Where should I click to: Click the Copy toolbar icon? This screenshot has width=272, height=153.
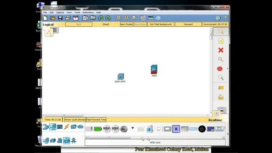click(x=85, y=18)
